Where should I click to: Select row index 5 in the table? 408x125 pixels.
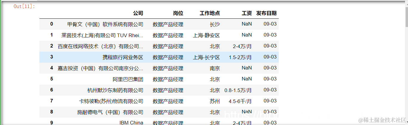pos(52,79)
